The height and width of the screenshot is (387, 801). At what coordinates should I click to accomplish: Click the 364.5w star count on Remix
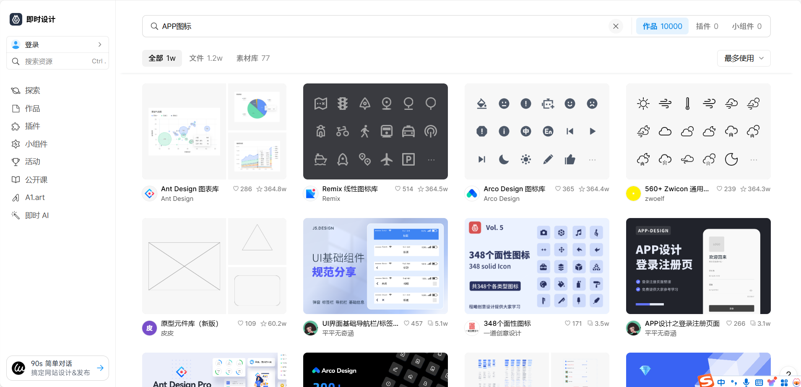pyautogui.click(x=433, y=189)
